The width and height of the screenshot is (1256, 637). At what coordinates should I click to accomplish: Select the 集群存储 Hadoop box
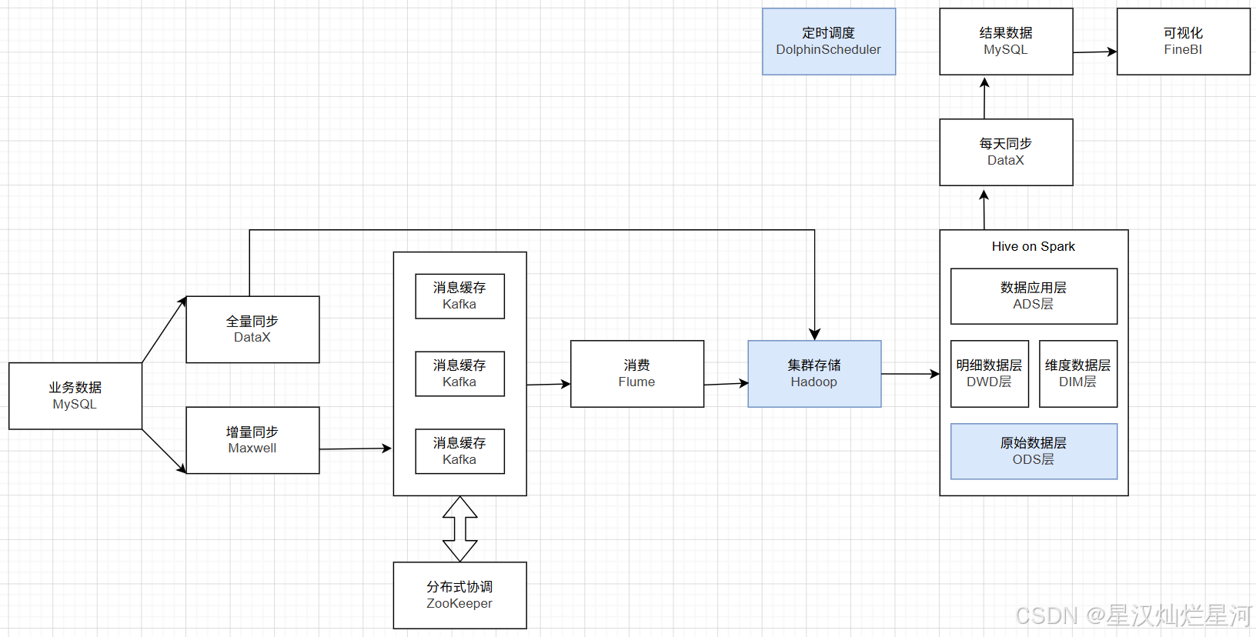tap(814, 374)
